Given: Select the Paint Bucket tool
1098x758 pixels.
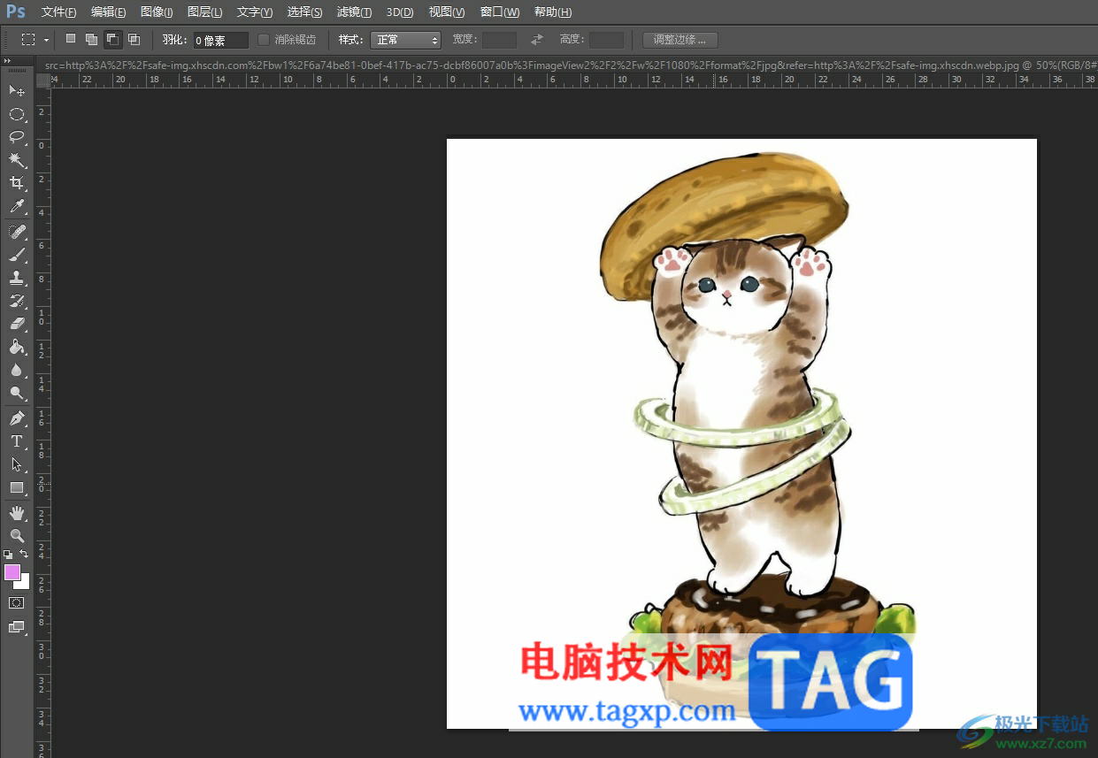Looking at the screenshot, I should click(x=17, y=347).
